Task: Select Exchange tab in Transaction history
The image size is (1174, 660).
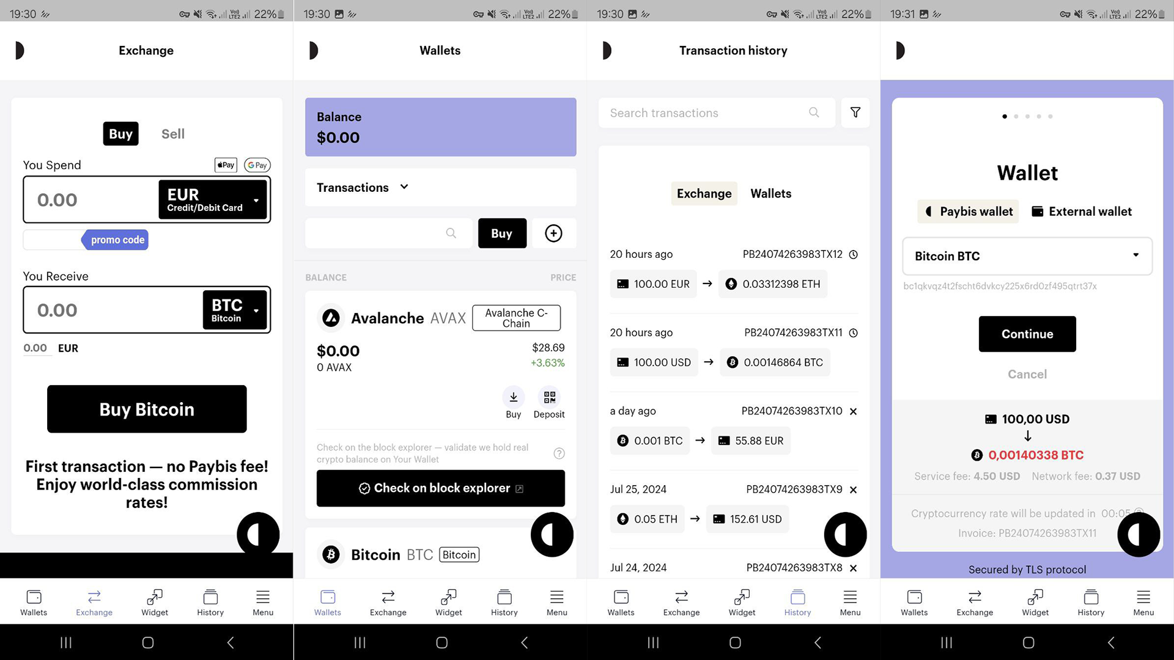Action: tap(703, 193)
